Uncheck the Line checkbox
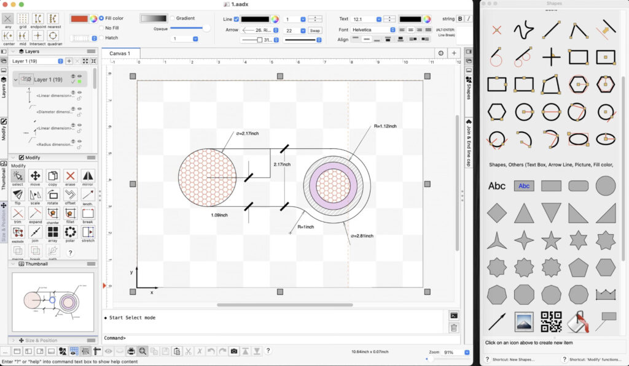629x366 pixels. [236, 19]
